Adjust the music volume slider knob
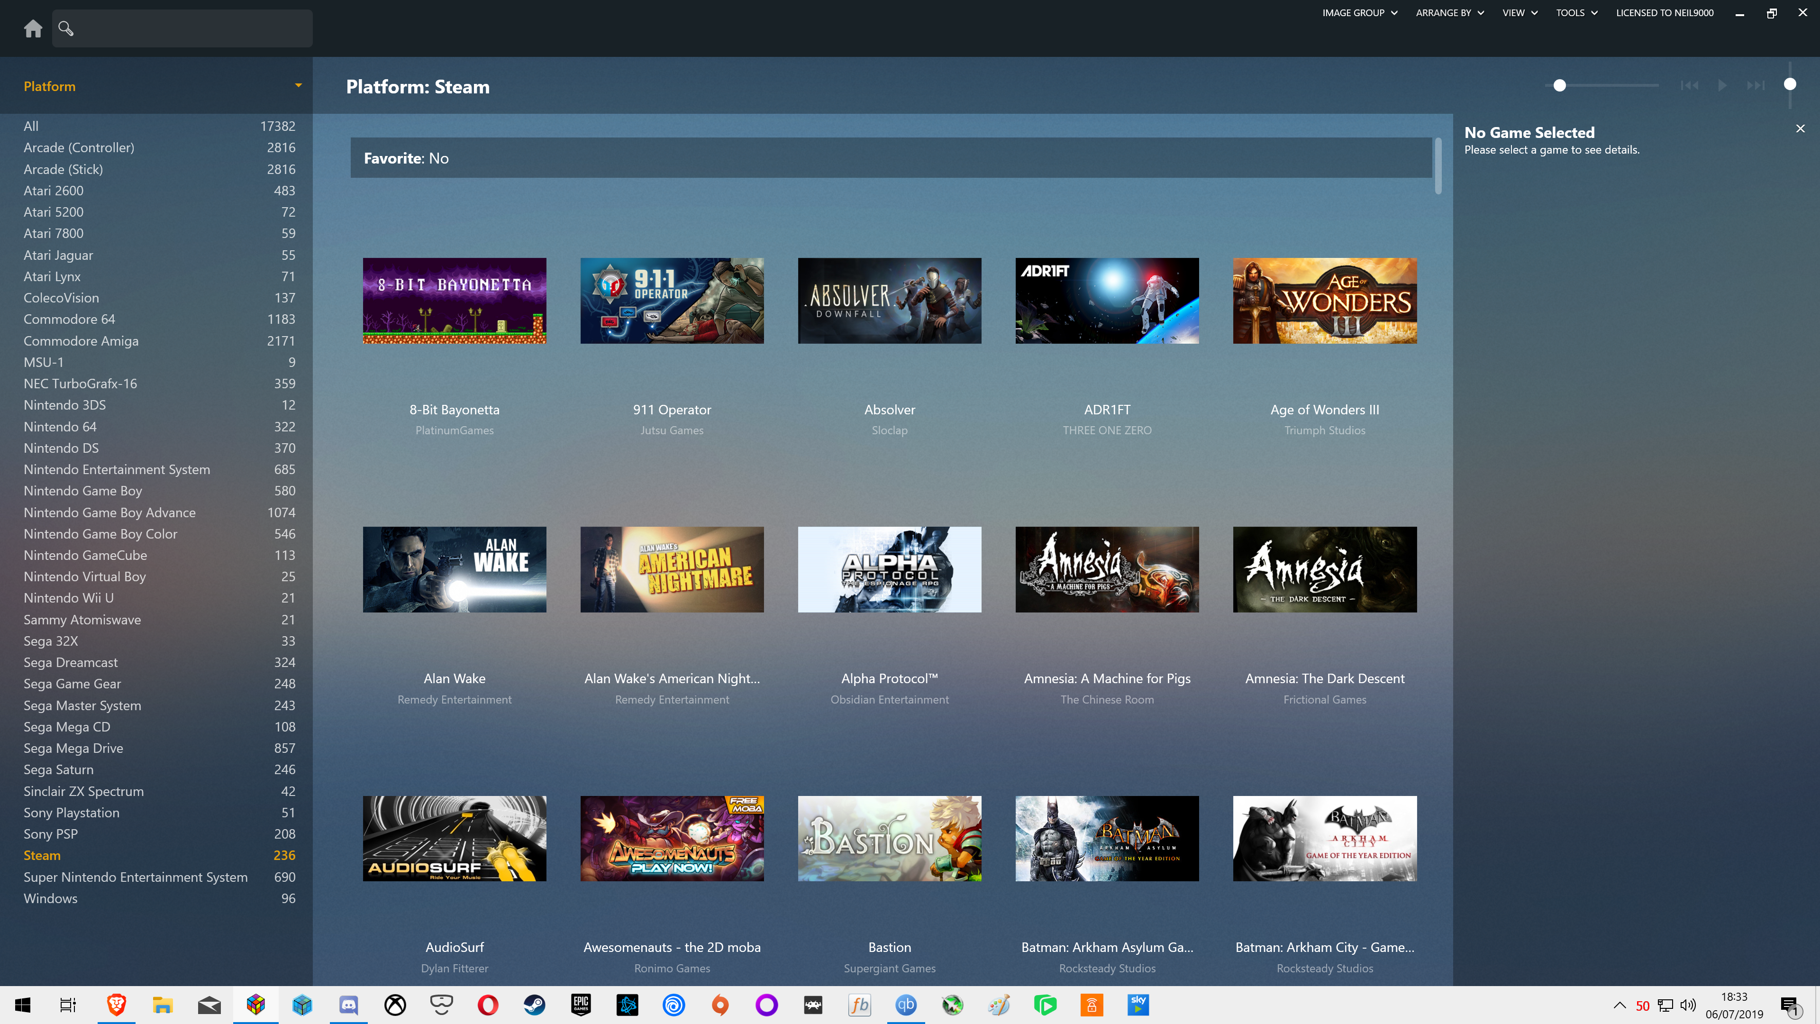The image size is (1820, 1024). coord(1790,84)
